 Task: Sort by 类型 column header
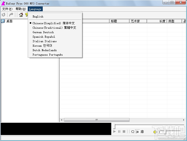click(x=174, y=21)
